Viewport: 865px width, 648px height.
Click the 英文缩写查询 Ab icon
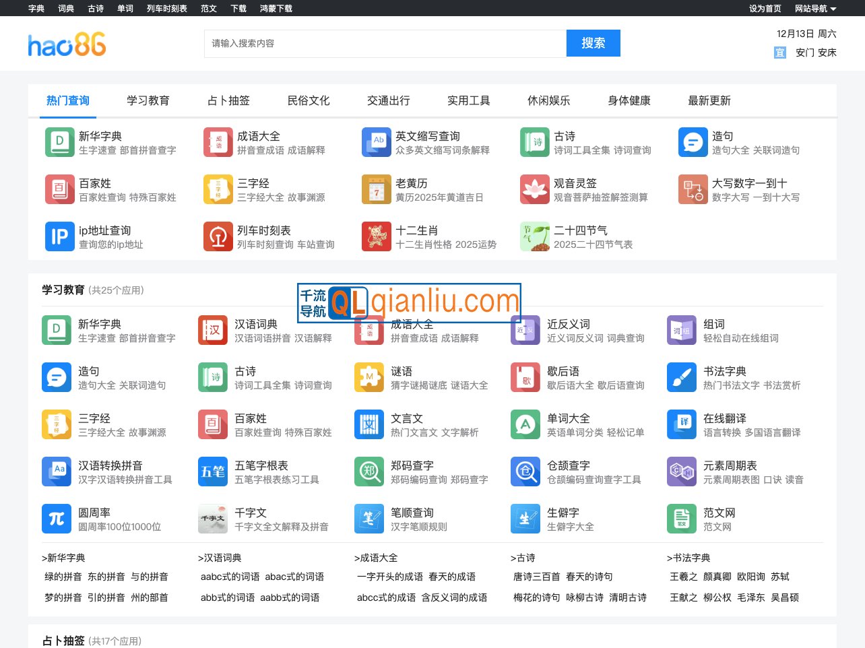click(376, 142)
